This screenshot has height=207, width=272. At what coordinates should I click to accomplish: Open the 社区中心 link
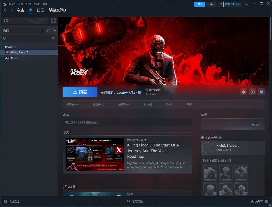98,104
